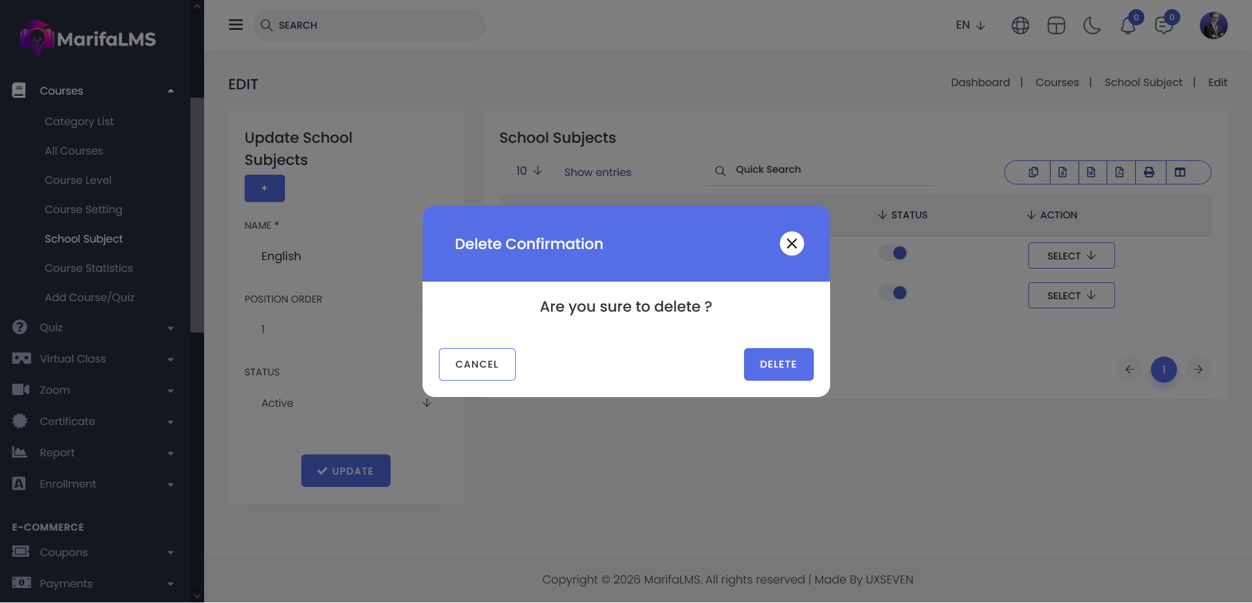Toggle dark mode moon icon
Viewport: 1252px width, 603px height.
pos(1092,25)
